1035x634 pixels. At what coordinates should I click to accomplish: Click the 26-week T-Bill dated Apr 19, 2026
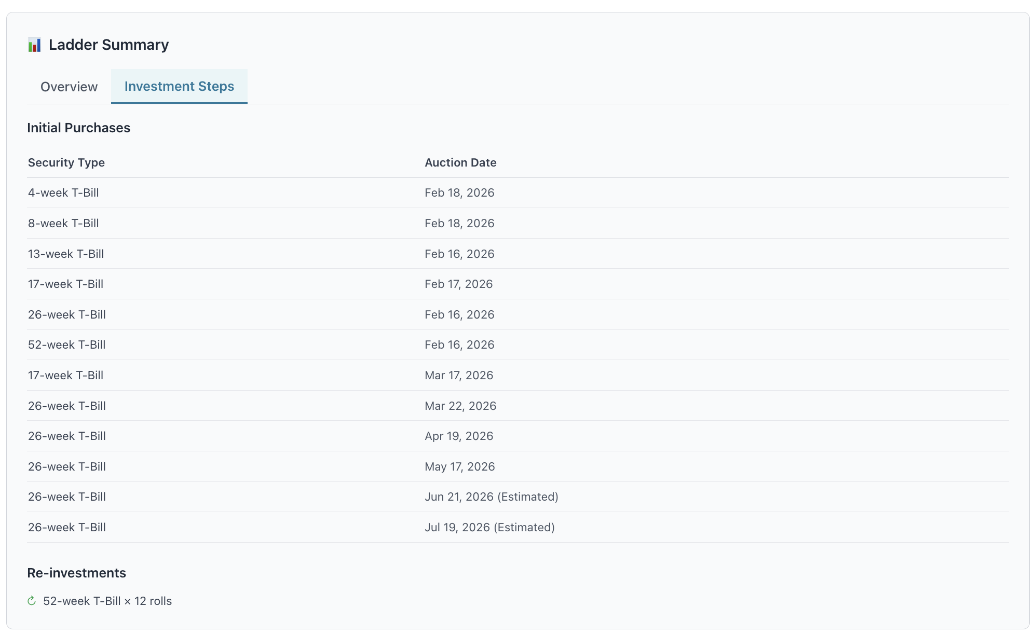66,436
